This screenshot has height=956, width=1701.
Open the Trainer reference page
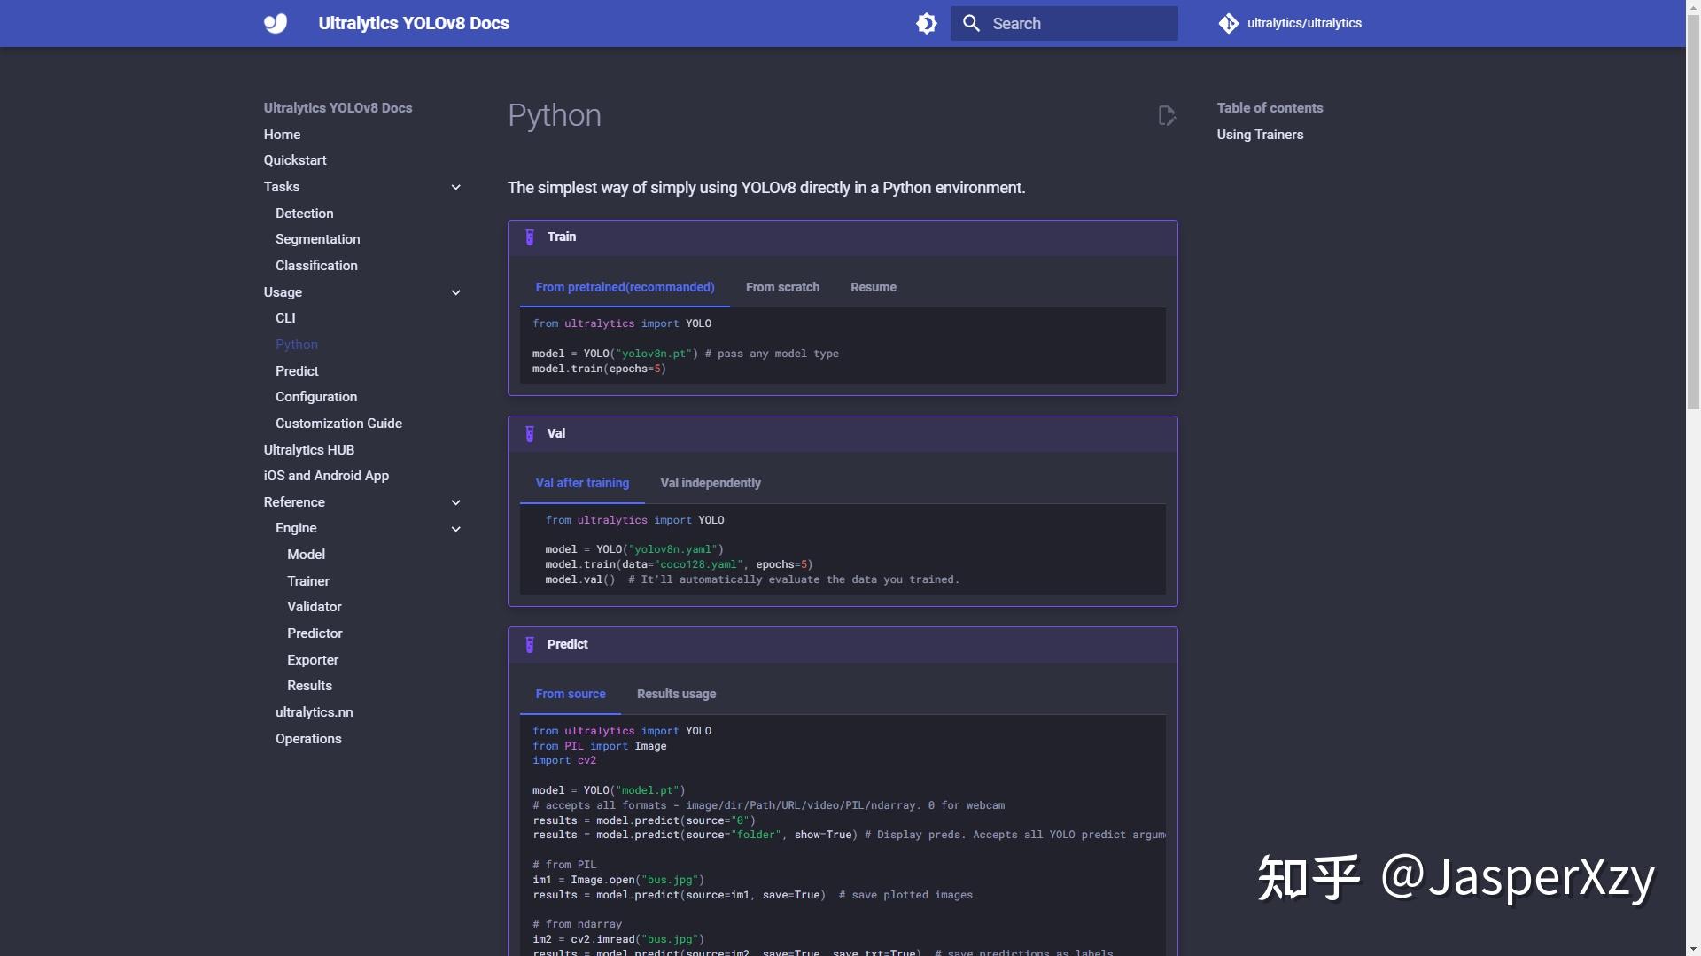click(307, 581)
